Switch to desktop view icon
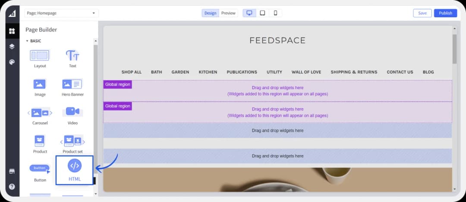 coord(249,13)
